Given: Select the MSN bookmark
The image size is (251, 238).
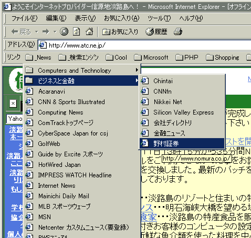Looking at the screenshot, I should coord(82,217).
